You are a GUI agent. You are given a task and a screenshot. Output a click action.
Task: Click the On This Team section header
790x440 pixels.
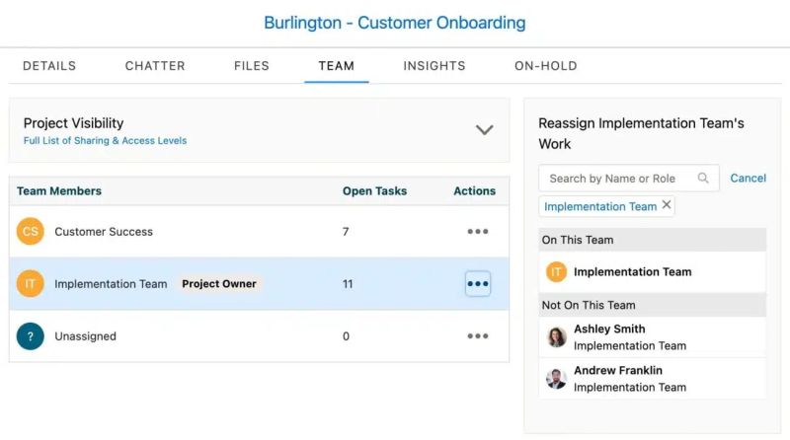point(653,240)
